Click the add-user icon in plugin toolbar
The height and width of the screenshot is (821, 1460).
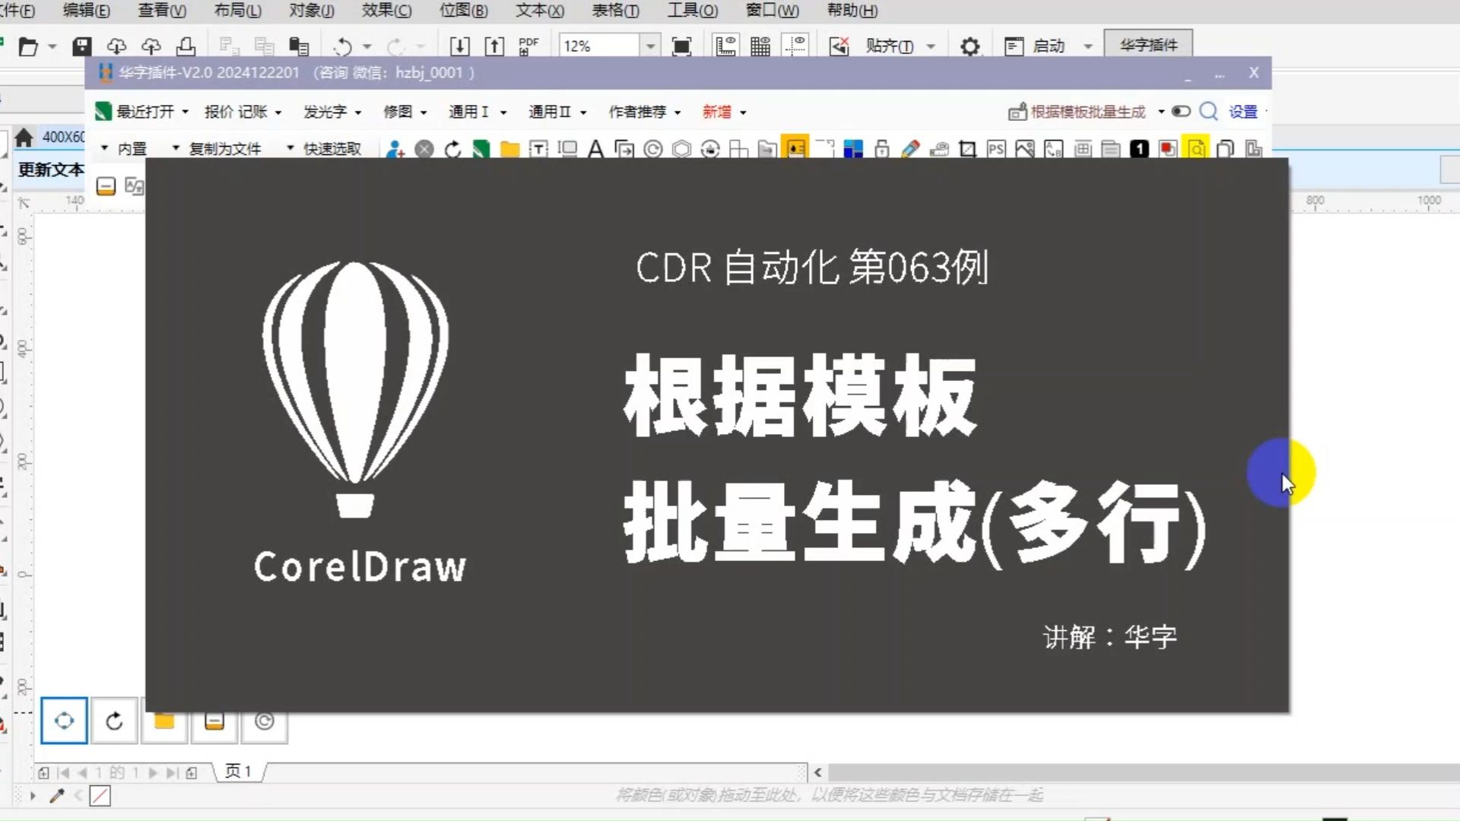click(x=395, y=149)
